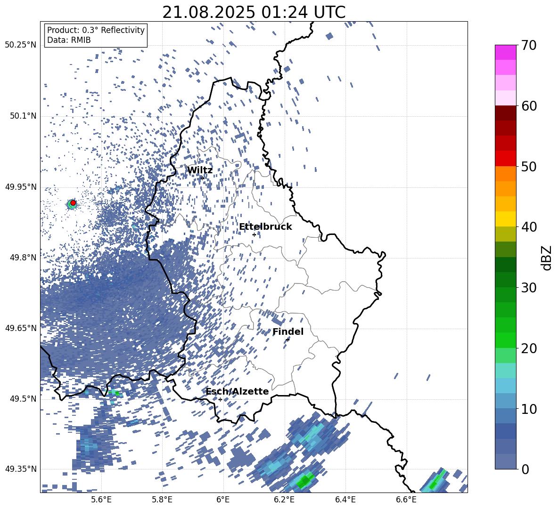Select the Esch/Alzette city label
Image resolution: width=558 pixels, height=509 pixels.
pyautogui.click(x=237, y=391)
